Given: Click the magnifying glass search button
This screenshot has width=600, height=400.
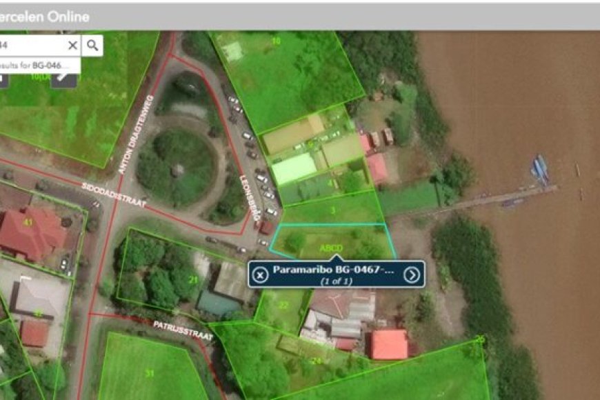Looking at the screenshot, I should point(92,45).
